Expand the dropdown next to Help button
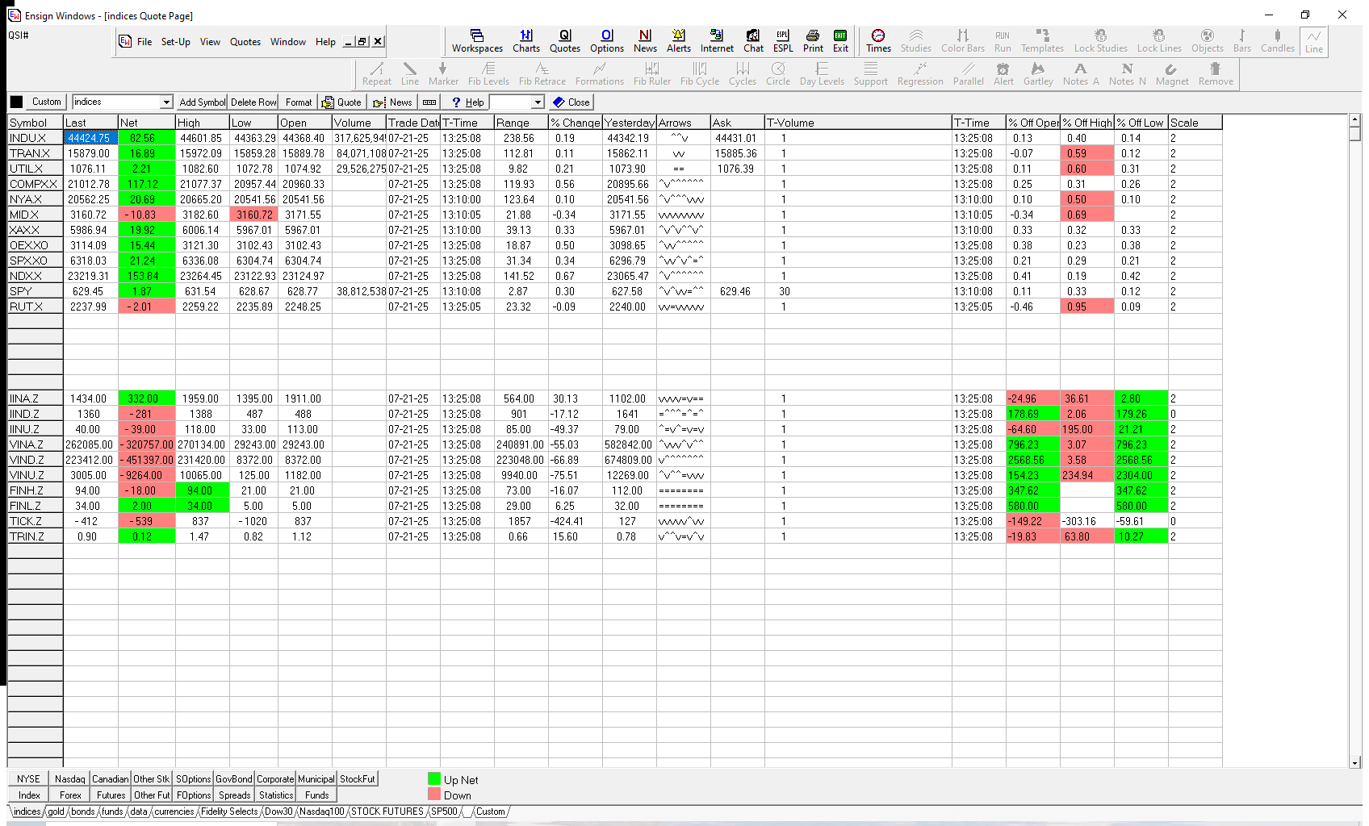The width and height of the screenshot is (1369, 826). pos(538,102)
